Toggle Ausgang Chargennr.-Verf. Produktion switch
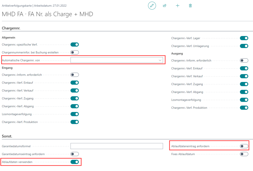 (x=244, y=108)
